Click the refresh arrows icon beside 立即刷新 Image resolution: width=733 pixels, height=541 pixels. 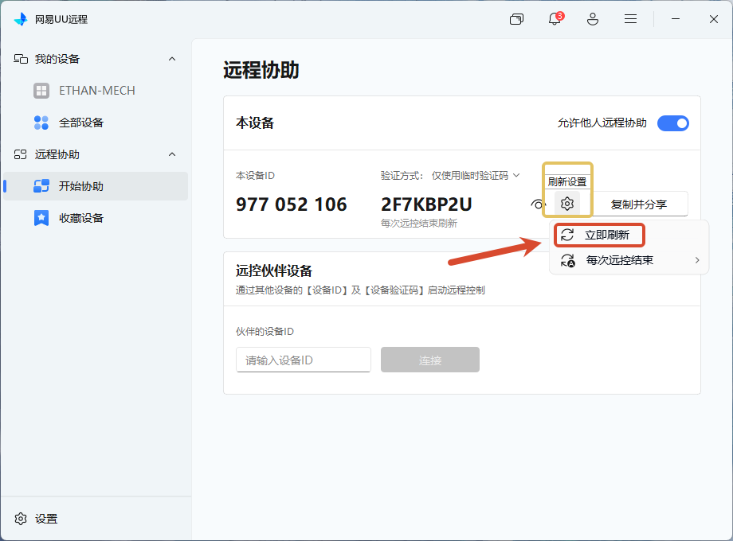567,235
